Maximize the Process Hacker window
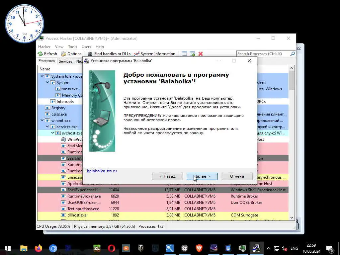This screenshot has height=255, width=340. (273, 39)
